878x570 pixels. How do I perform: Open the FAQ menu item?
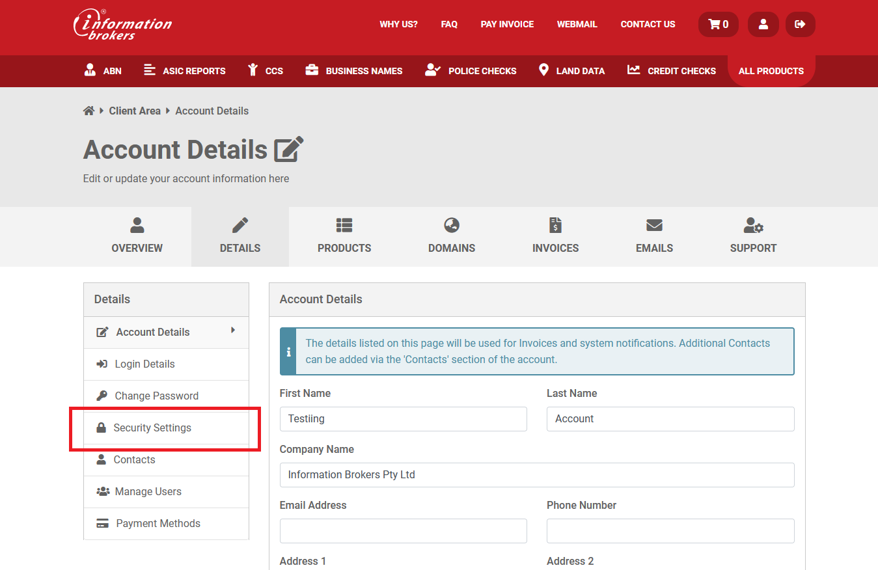coord(449,24)
